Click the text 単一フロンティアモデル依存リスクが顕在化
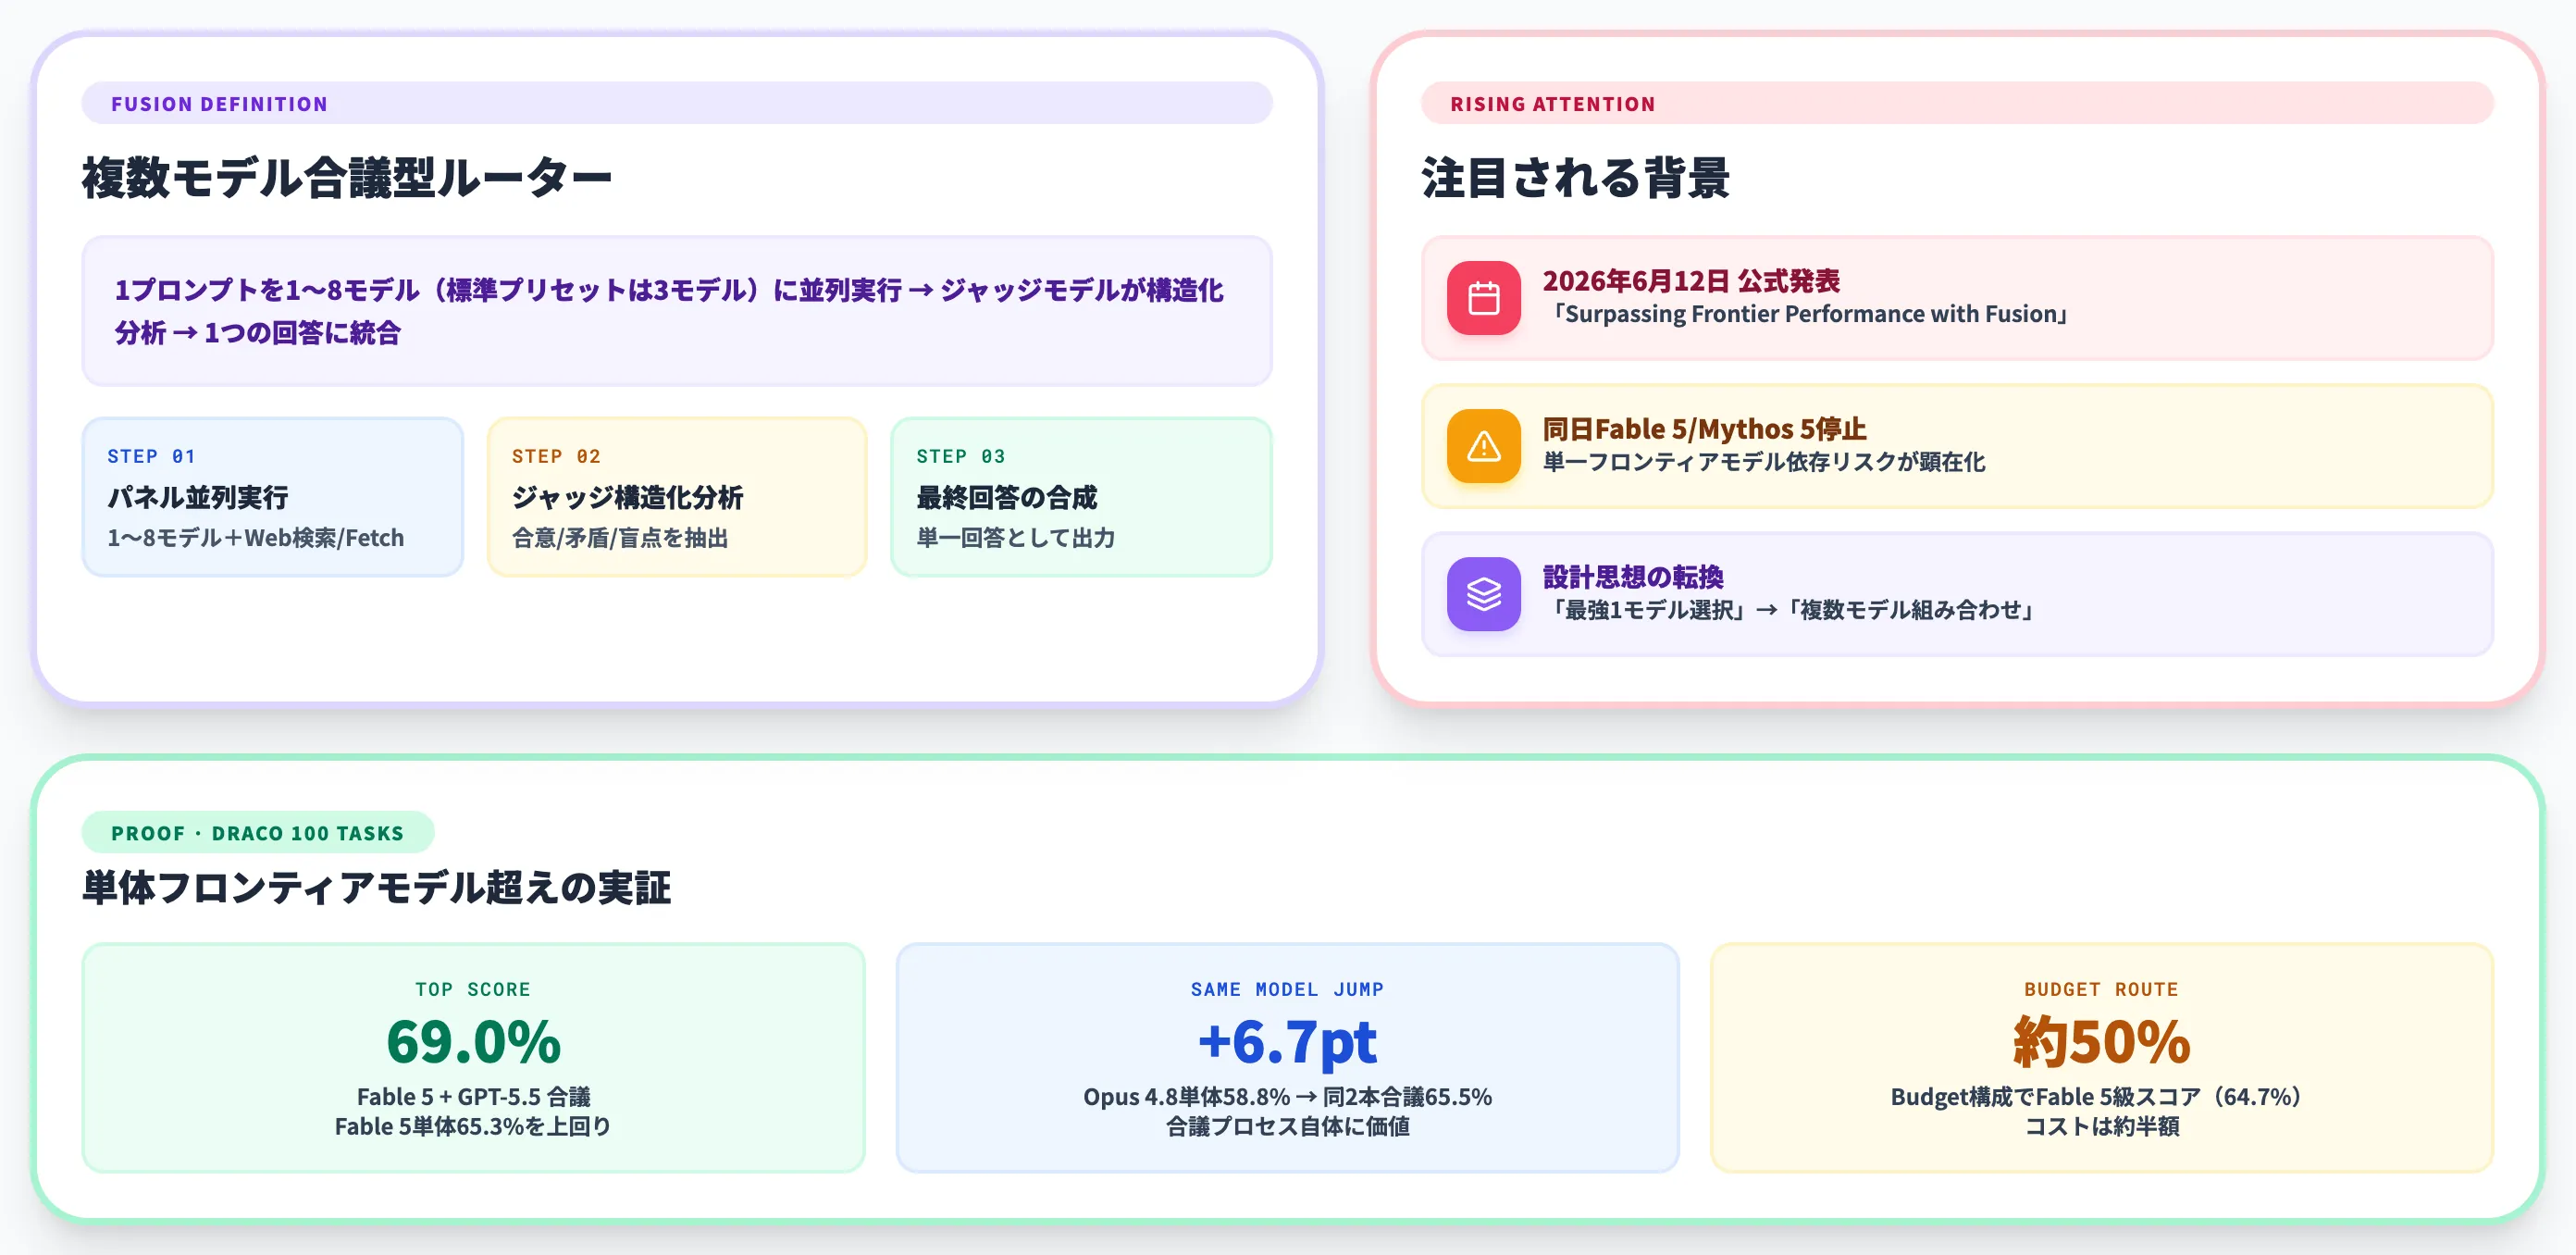 (x=1764, y=462)
